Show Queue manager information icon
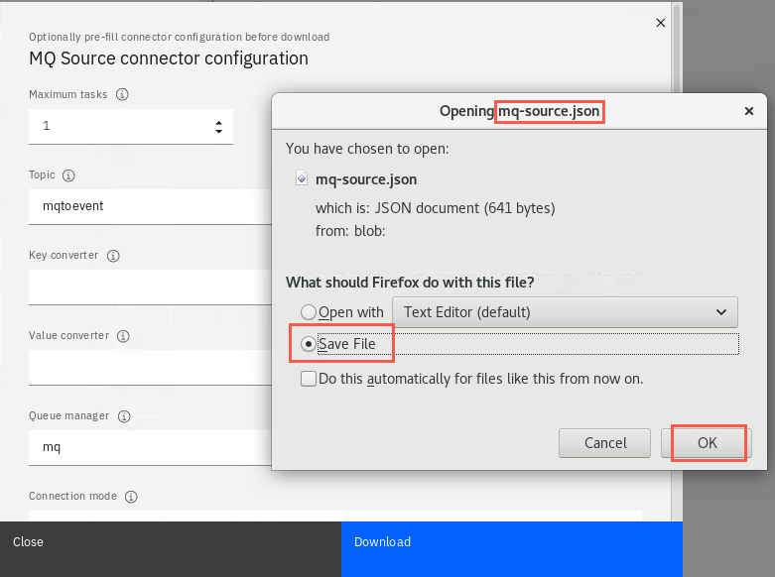Image resolution: width=775 pixels, height=577 pixels. (x=124, y=416)
